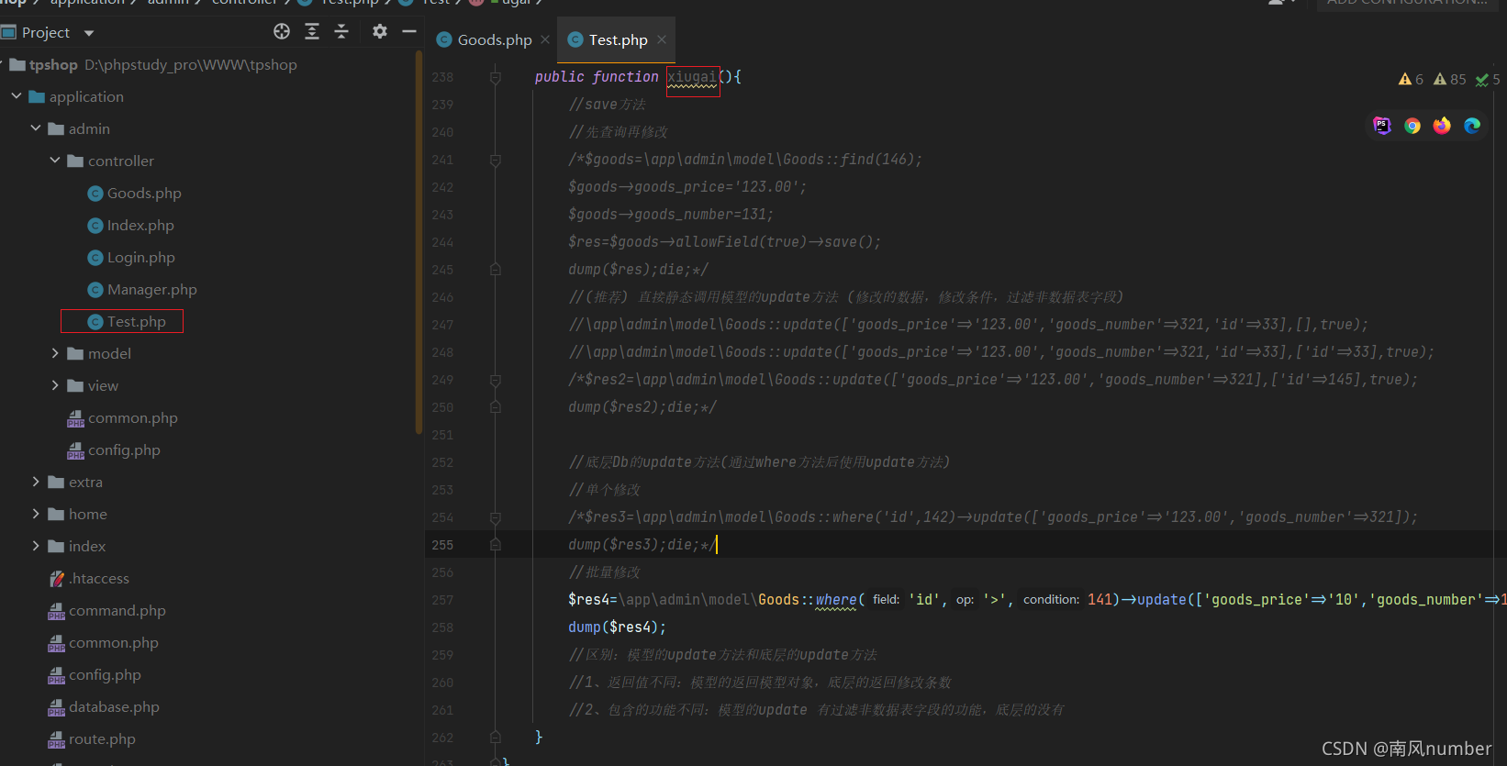1507x766 pixels.
Task: Switch to the Test.php editor tab
Action: (618, 40)
